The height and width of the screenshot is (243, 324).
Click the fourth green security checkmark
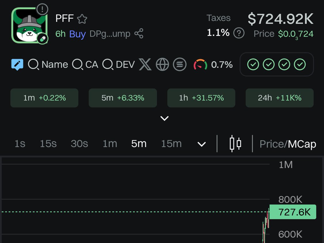point(300,64)
